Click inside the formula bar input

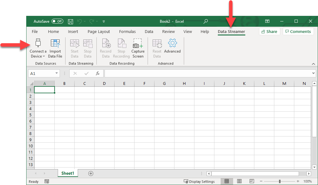(208, 73)
